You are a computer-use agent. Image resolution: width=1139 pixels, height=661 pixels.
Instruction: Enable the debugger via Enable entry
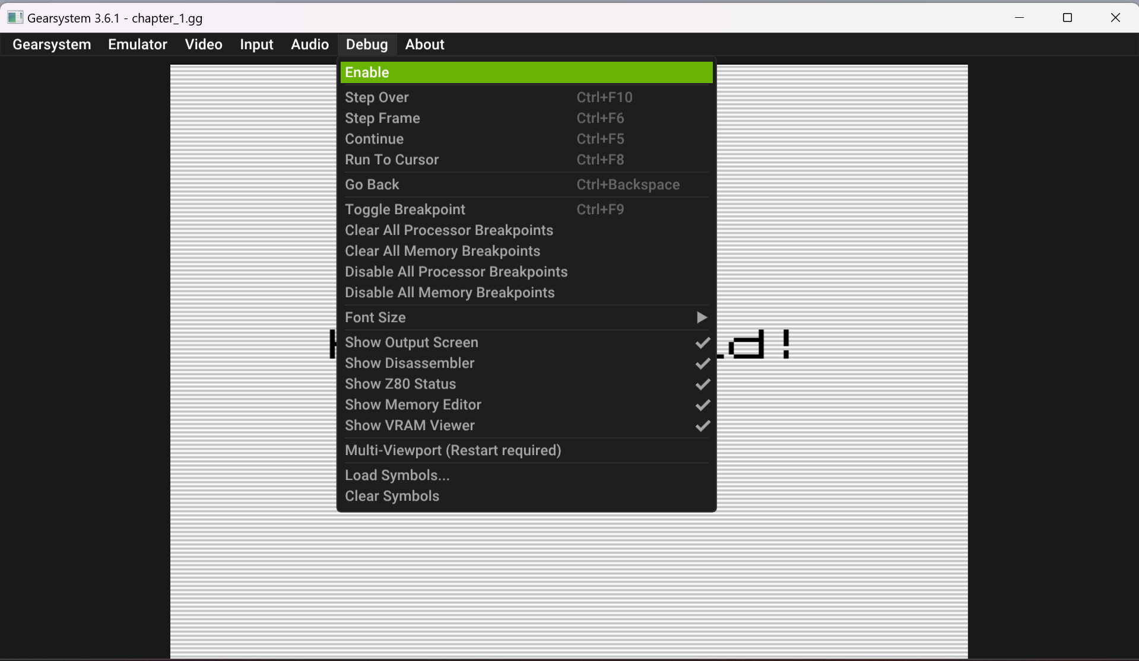click(526, 72)
